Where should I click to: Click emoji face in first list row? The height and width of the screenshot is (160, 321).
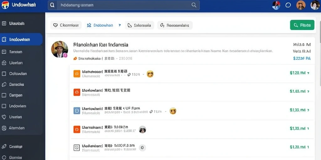[150, 74]
